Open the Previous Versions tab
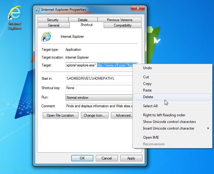The width and height of the screenshot is (214, 174). click(x=119, y=20)
